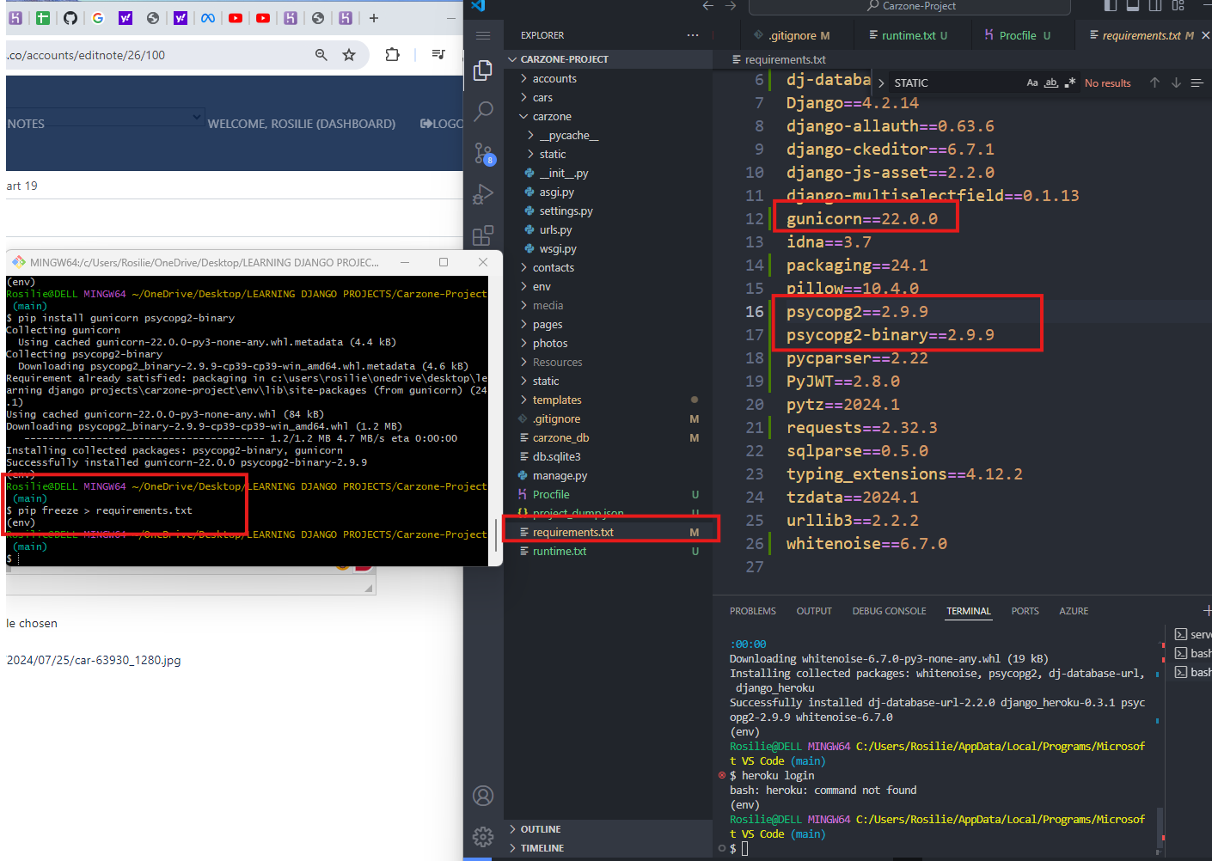Open the browser zoom magnifier icon
The image size is (1212, 861).
coord(321,55)
